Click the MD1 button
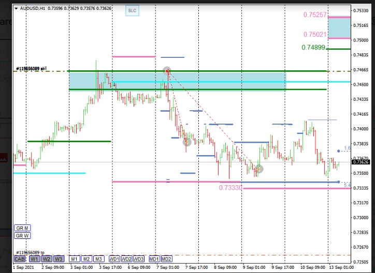Image resolution: width=375 pixels, height=273 pixels. [x=154, y=259]
